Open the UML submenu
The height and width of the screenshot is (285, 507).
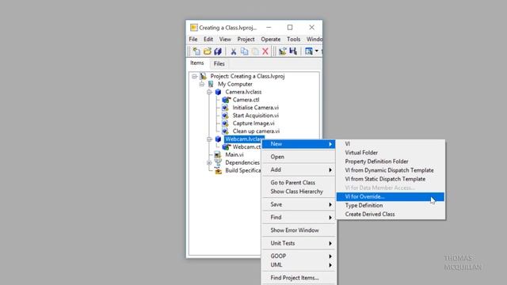tap(299, 265)
